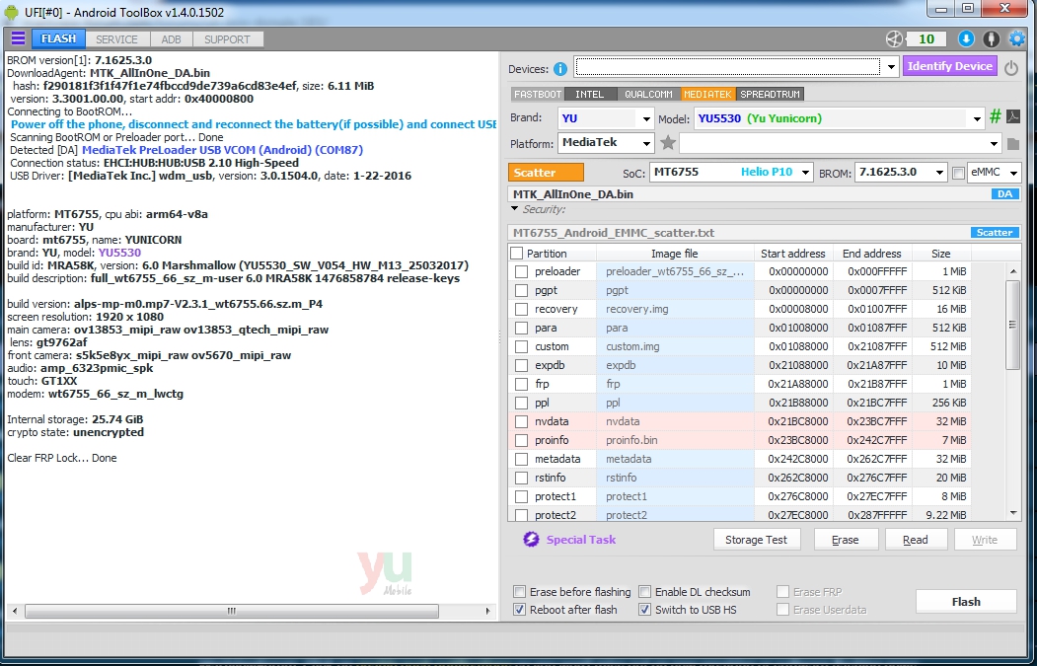Image resolution: width=1037 pixels, height=666 pixels.
Task: Switch to the FLASH tab
Action: click(58, 39)
